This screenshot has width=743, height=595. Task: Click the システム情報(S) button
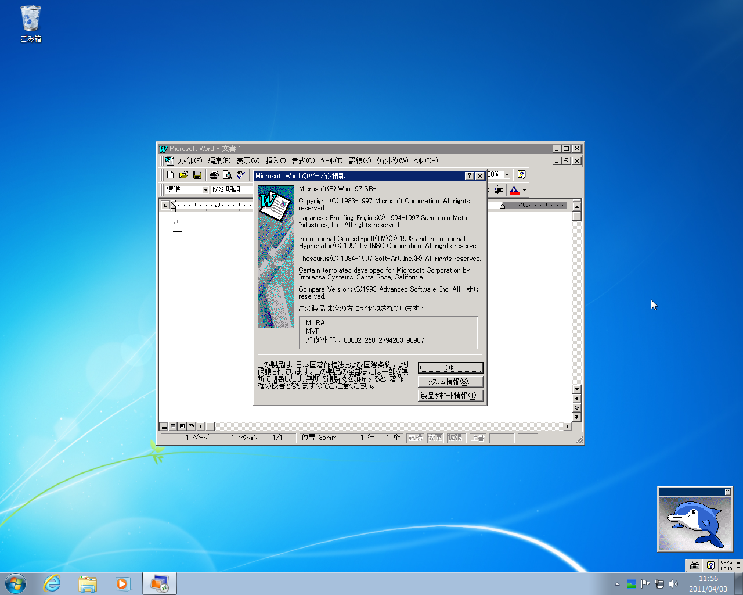pyautogui.click(x=450, y=382)
